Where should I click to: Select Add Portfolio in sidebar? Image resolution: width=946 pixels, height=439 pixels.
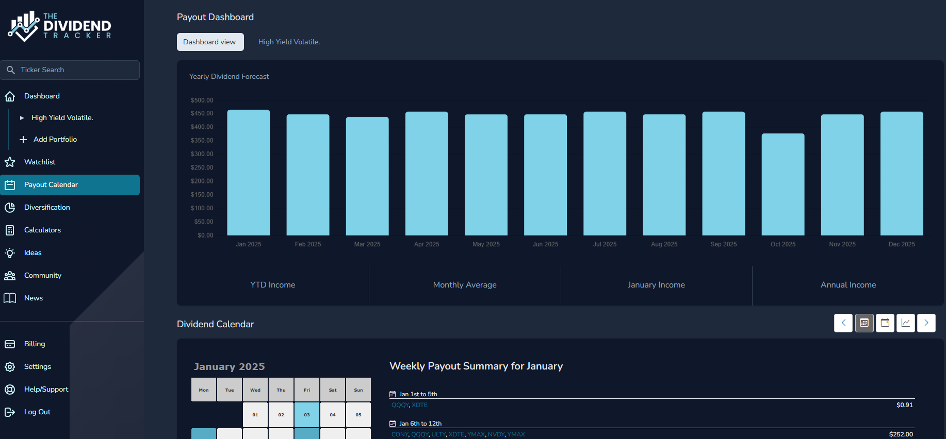[x=55, y=140]
